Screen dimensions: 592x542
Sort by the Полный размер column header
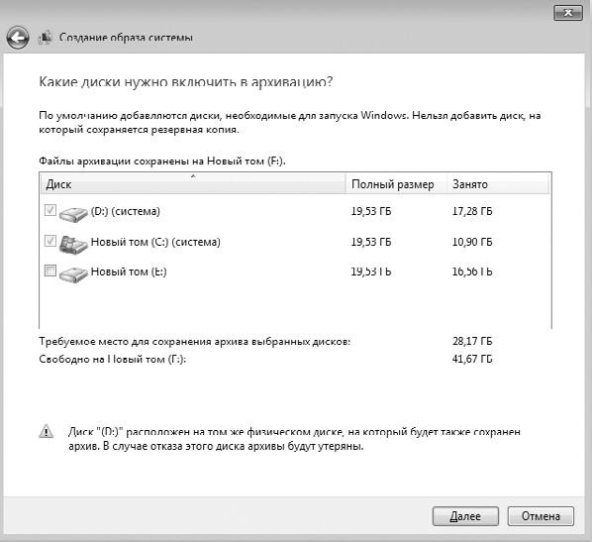[396, 184]
